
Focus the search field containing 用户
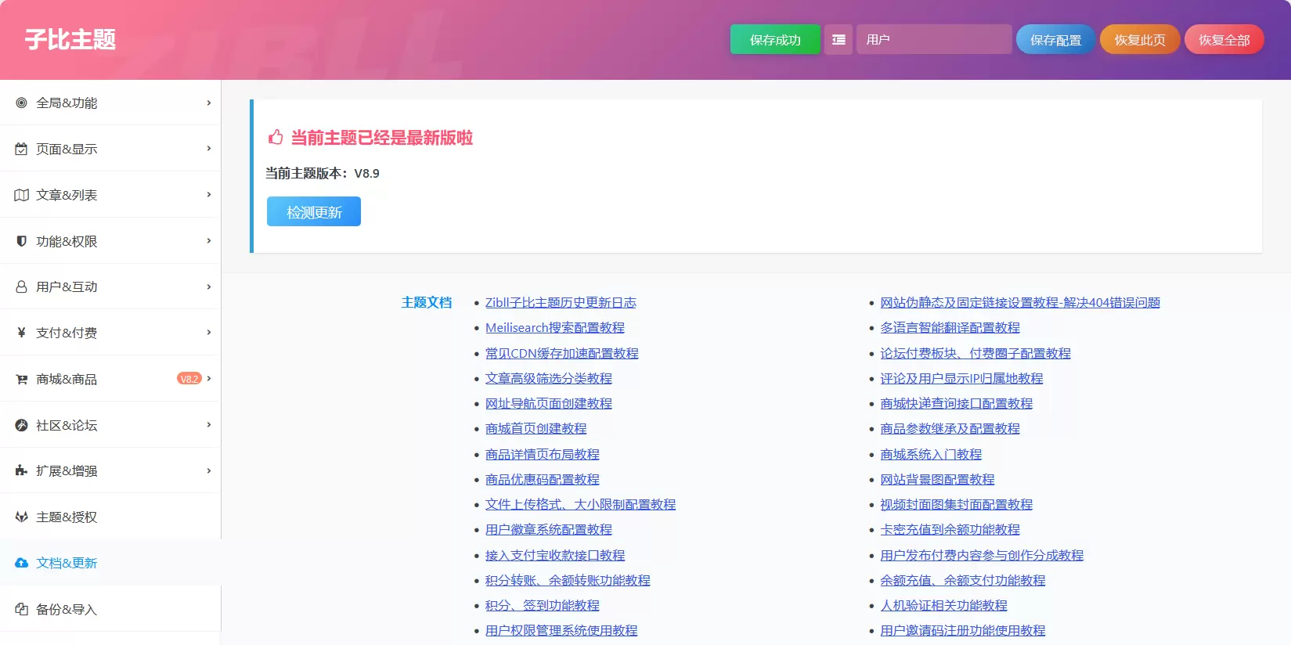934,39
